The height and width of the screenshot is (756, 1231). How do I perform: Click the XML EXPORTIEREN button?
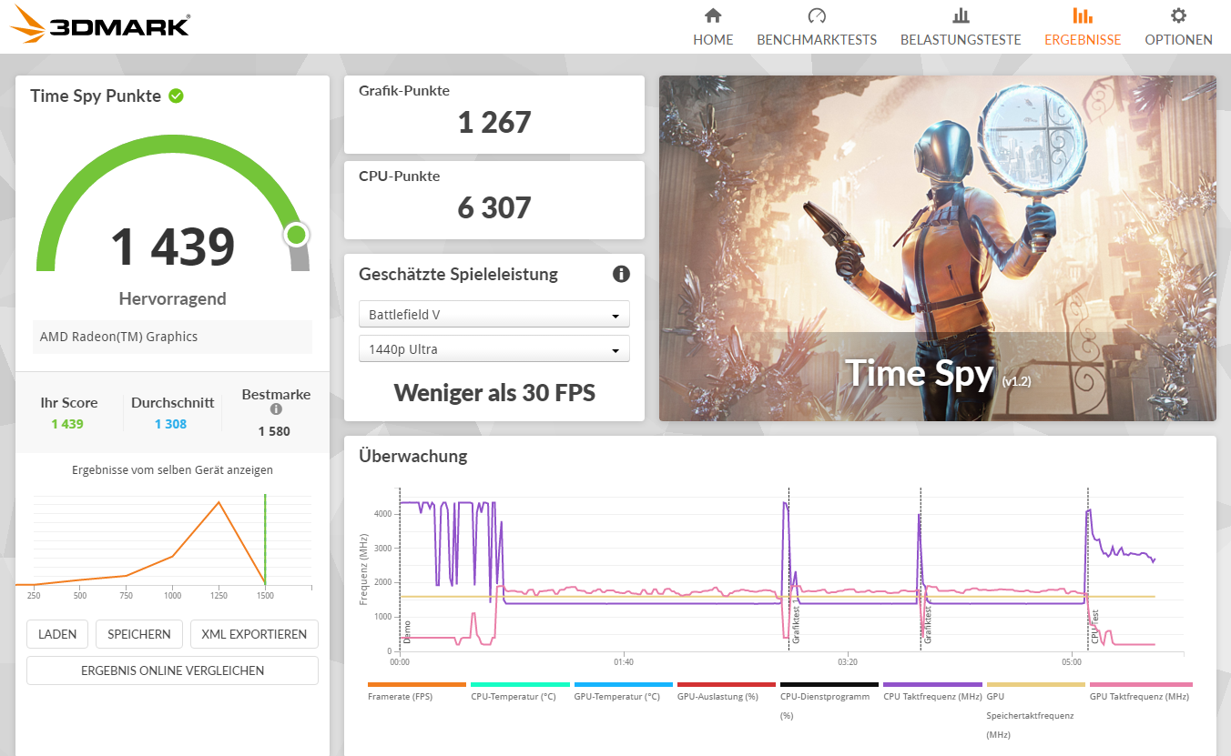254,634
